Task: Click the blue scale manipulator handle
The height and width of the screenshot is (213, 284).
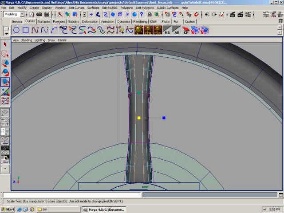Action: [x=164, y=118]
